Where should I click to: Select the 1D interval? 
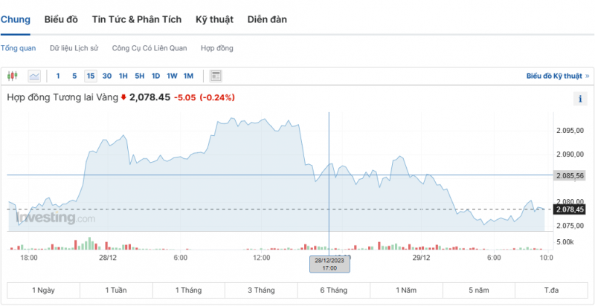click(x=155, y=76)
